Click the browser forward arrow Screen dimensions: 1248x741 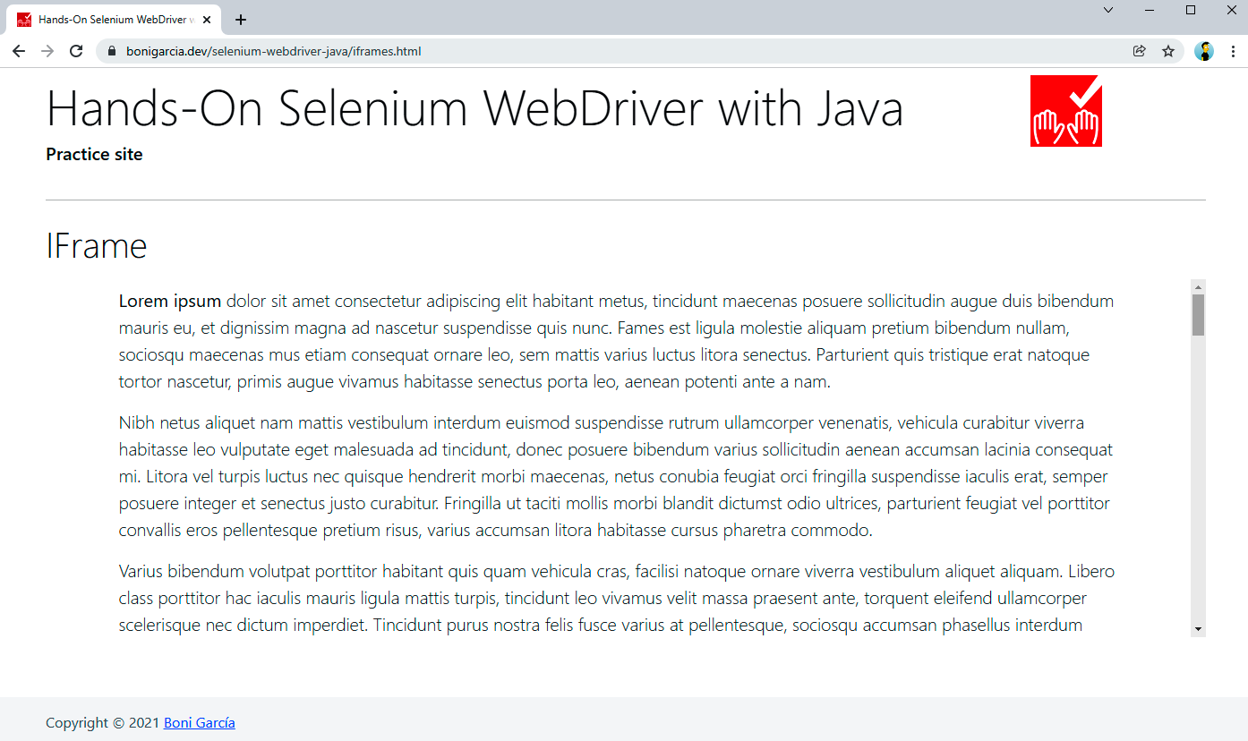[47, 51]
